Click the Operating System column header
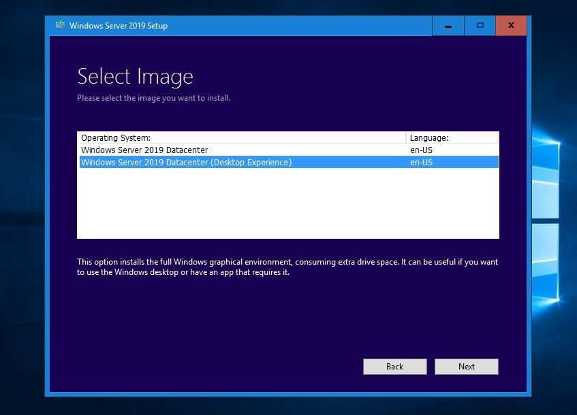This screenshot has height=415, width=577. coord(115,137)
